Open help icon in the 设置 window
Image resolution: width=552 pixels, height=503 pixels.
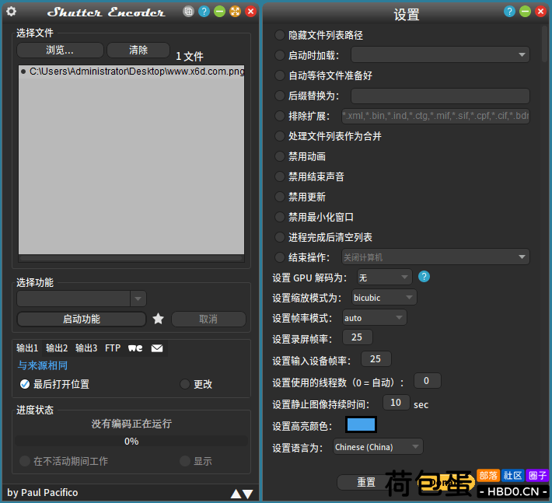coord(509,12)
